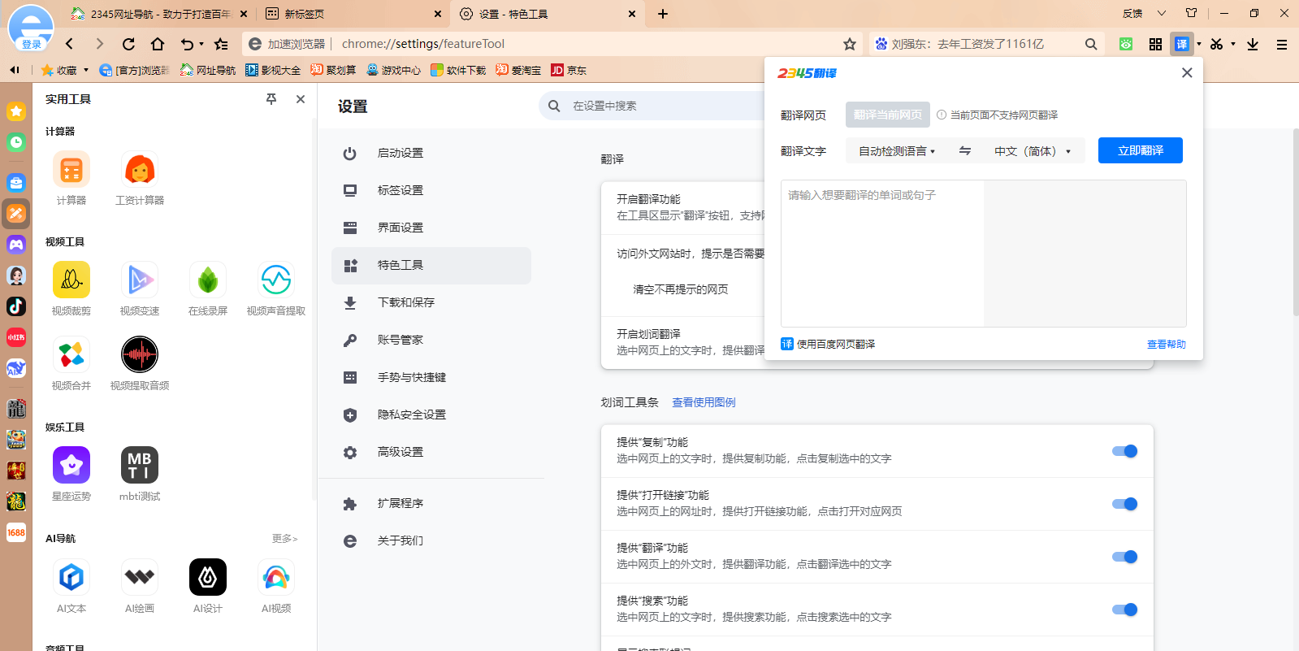Viewport: 1299px width, 651px height.
Task: Click the translate icon in browser toolbar
Action: tap(1181, 44)
